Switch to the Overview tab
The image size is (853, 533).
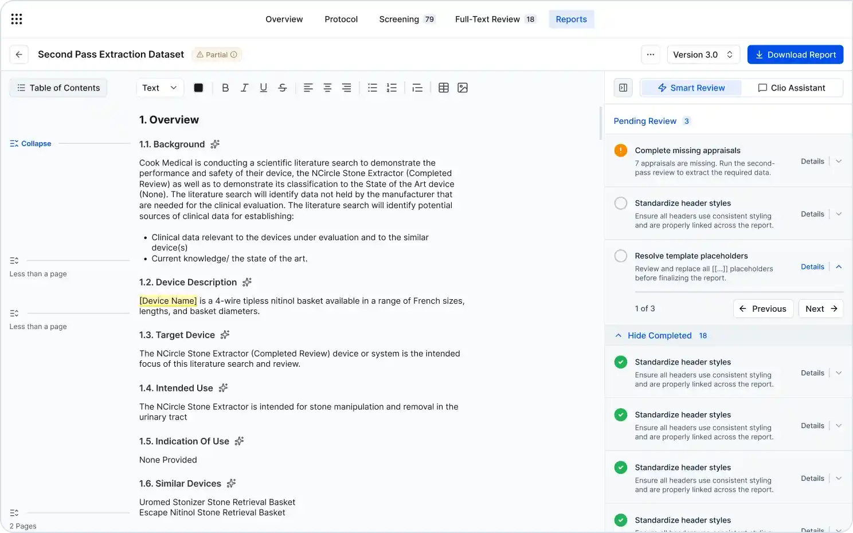coord(284,19)
